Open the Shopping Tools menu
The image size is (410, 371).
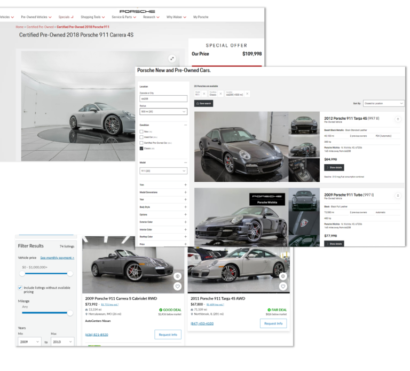pos(92,17)
